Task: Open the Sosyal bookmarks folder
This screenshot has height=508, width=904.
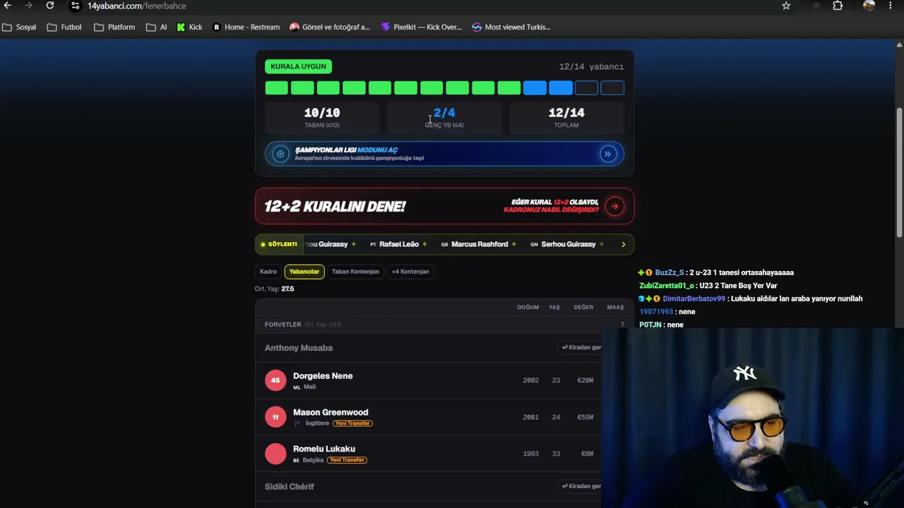Action: tap(19, 27)
